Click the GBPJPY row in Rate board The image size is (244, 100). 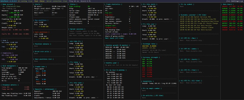(x=233, y=23)
